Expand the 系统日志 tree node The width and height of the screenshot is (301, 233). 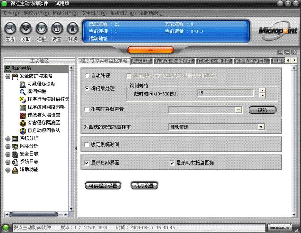click(x=8, y=162)
